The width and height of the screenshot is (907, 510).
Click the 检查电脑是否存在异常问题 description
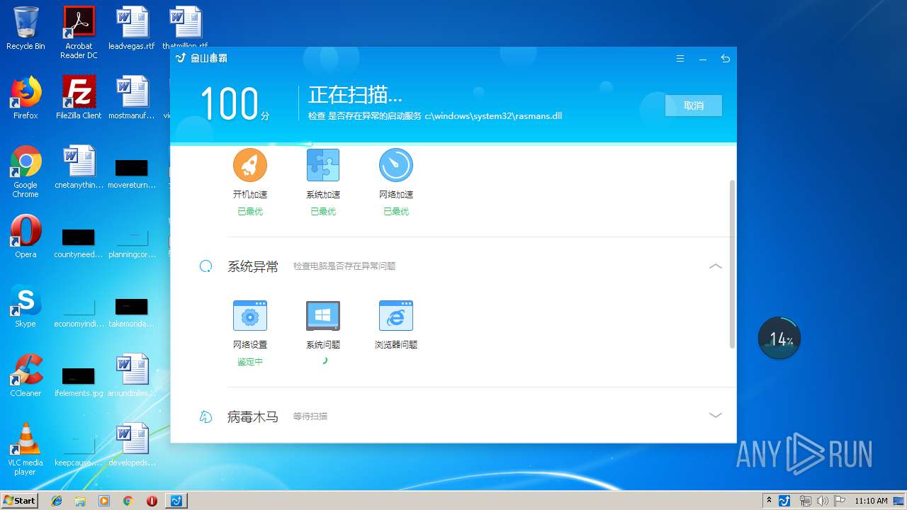[x=344, y=266]
